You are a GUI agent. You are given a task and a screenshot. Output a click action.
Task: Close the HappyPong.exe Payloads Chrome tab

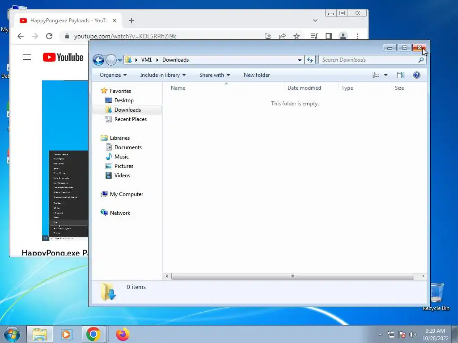point(114,21)
